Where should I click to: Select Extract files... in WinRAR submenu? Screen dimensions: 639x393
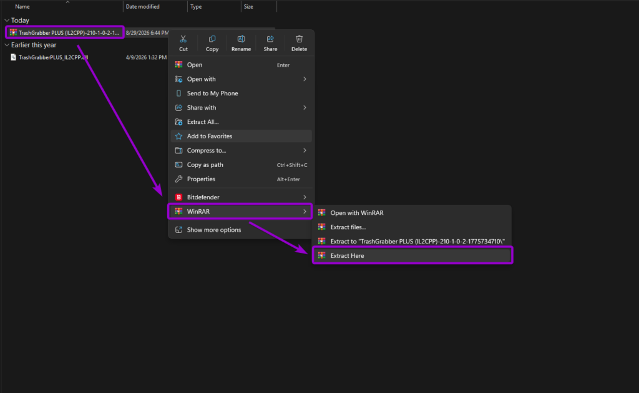[x=412, y=227]
